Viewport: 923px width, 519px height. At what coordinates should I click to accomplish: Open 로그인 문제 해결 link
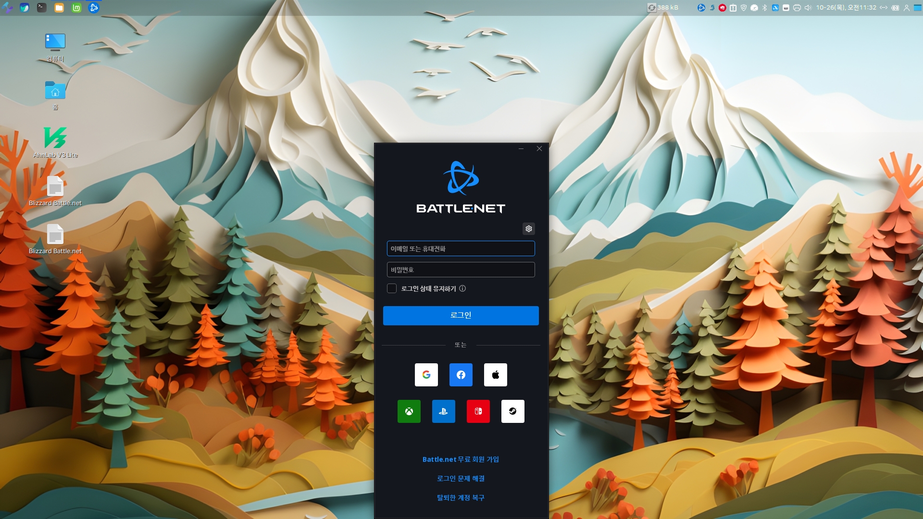[461, 479]
